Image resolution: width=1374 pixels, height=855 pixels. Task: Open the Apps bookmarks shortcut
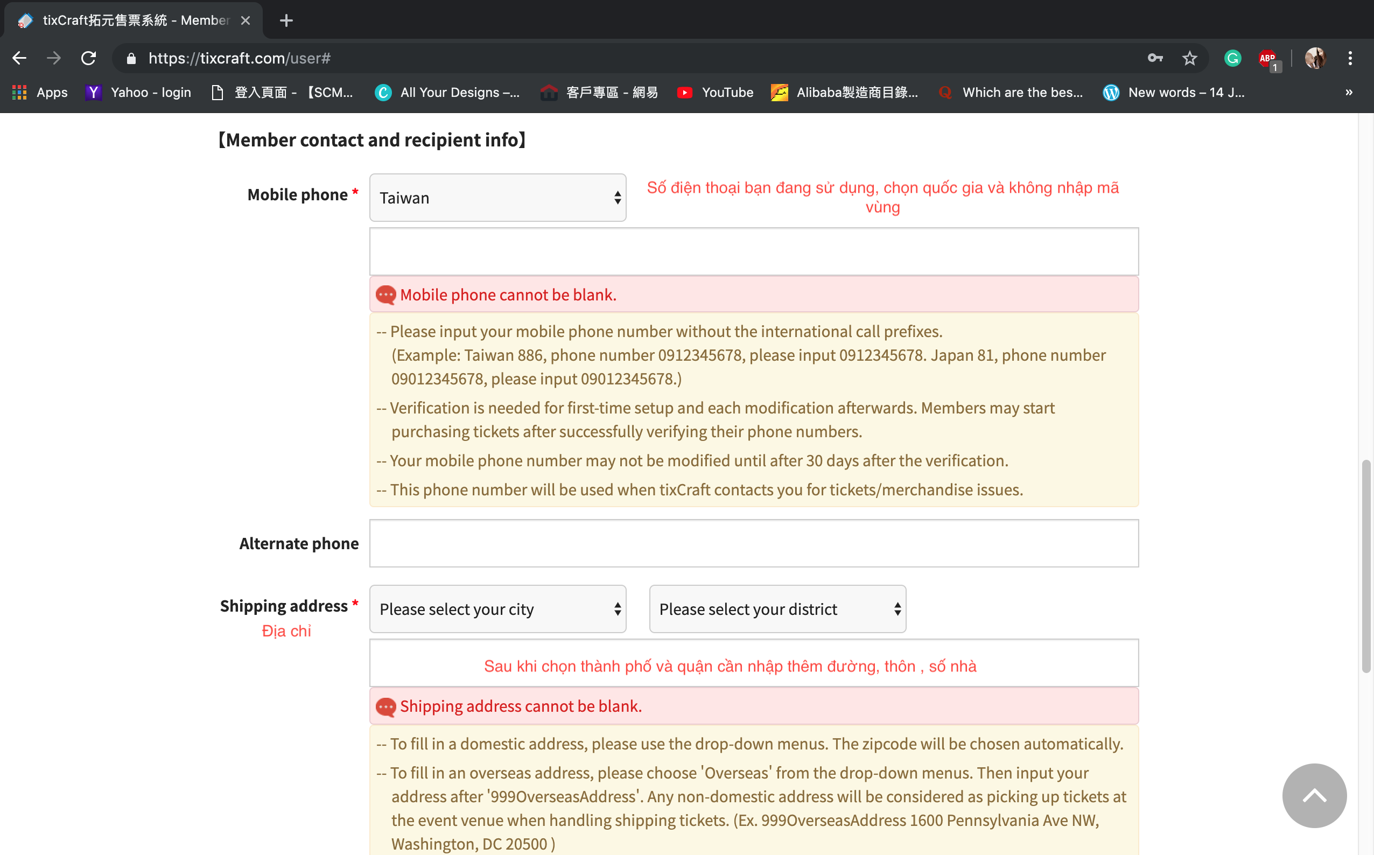[x=40, y=92]
